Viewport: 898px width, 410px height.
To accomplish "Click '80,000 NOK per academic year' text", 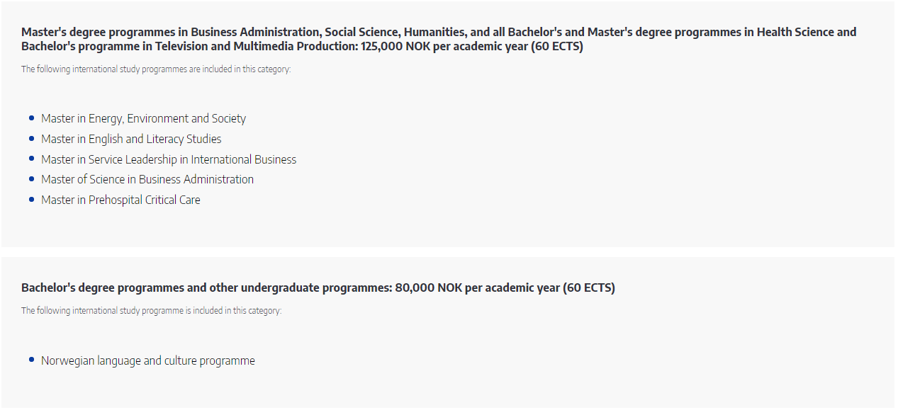I will click(x=477, y=288).
